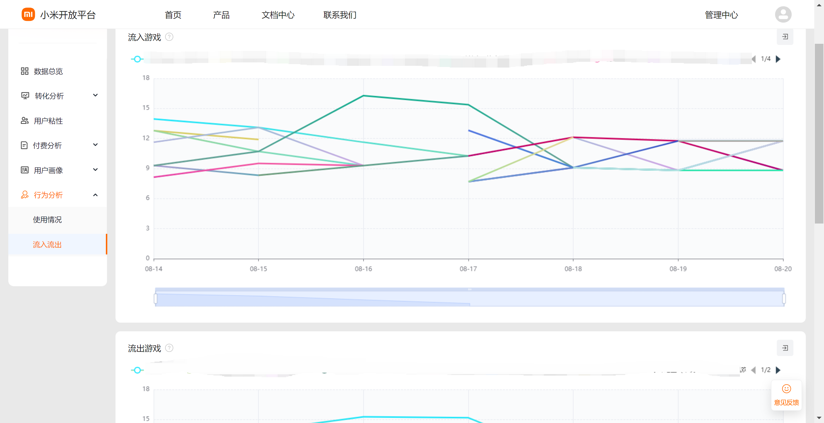Click the scrollbar down arrow

click(x=819, y=418)
